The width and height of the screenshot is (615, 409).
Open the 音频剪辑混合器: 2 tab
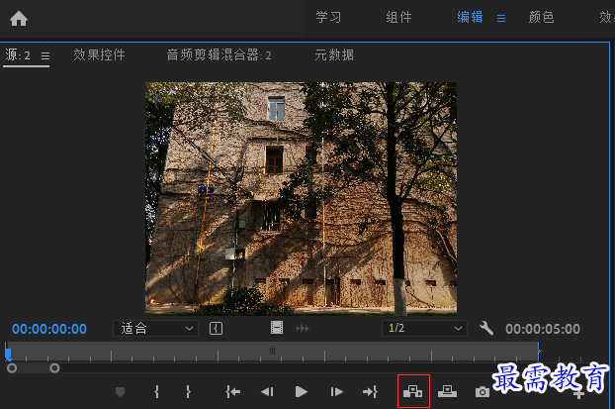pos(219,55)
